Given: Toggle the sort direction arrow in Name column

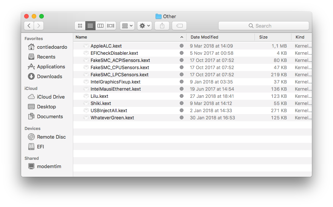Looking at the screenshot, I should click(x=182, y=37).
